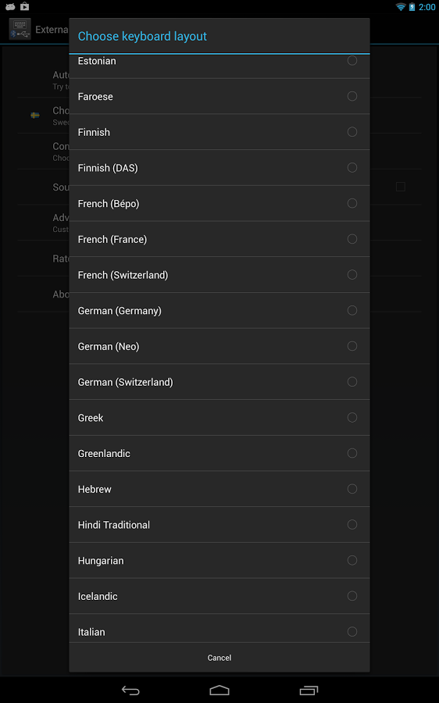The width and height of the screenshot is (439, 703).
Task: Pick Hindi Traditional keyboard layout
Action: 219,525
